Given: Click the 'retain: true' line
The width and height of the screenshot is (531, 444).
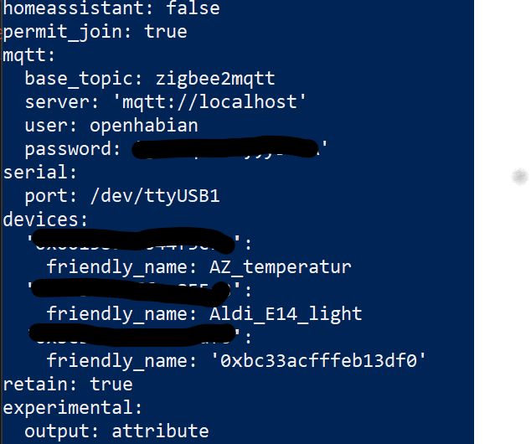Looking at the screenshot, I should coord(68,384).
